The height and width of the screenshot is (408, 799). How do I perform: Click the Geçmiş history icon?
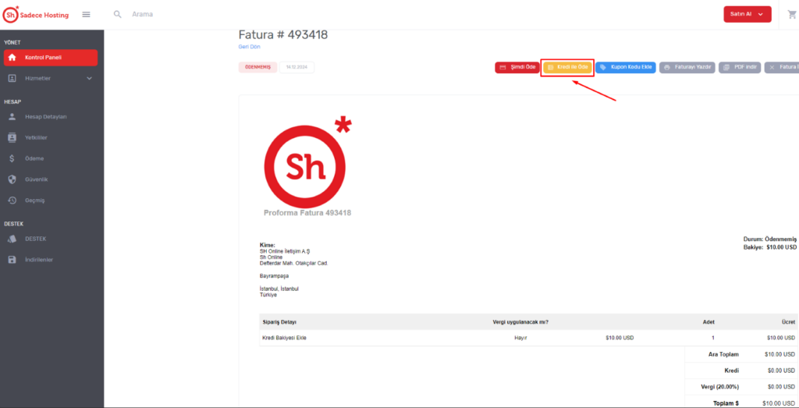pos(12,200)
